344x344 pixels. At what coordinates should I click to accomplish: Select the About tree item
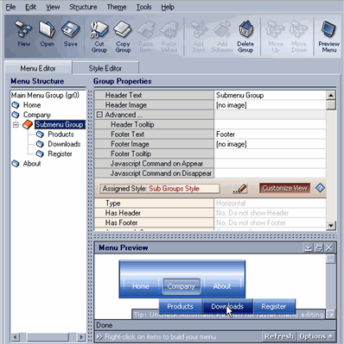click(32, 164)
